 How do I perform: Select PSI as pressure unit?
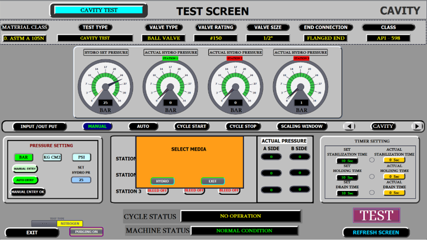click(x=81, y=157)
